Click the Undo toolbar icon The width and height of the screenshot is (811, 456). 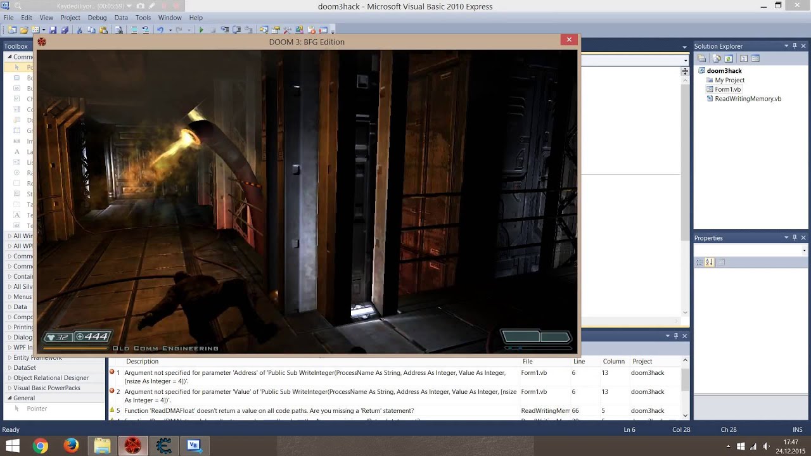(160, 30)
